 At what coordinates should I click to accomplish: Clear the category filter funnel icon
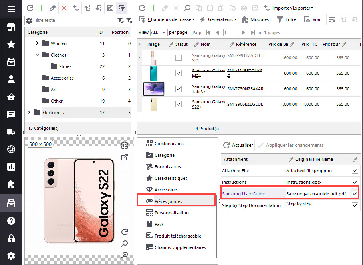pos(129,21)
